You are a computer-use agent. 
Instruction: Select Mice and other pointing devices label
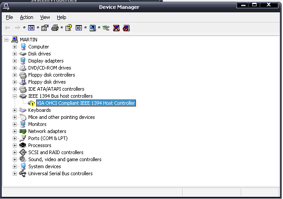coord(62,117)
